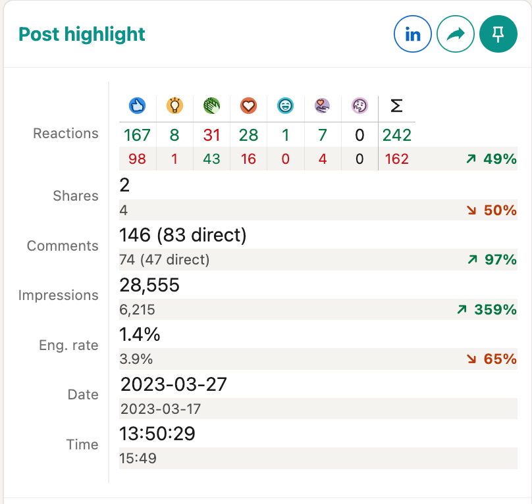Select the laughing Funny reaction icon
The width and height of the screenshot is (532, 504).
pyautogui.click(x=285, y=105)
